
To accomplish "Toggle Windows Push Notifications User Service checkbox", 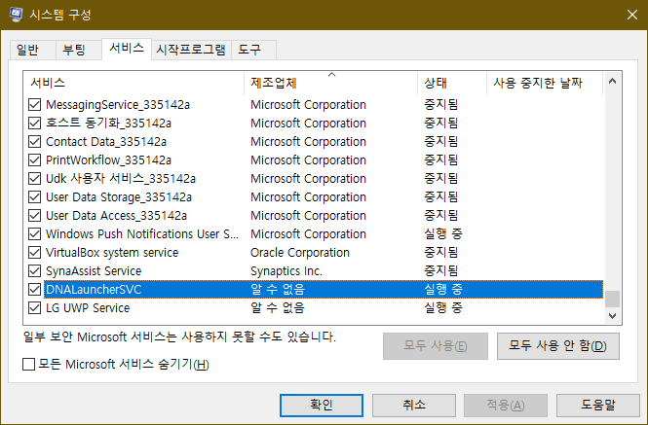I will point(35,234).
